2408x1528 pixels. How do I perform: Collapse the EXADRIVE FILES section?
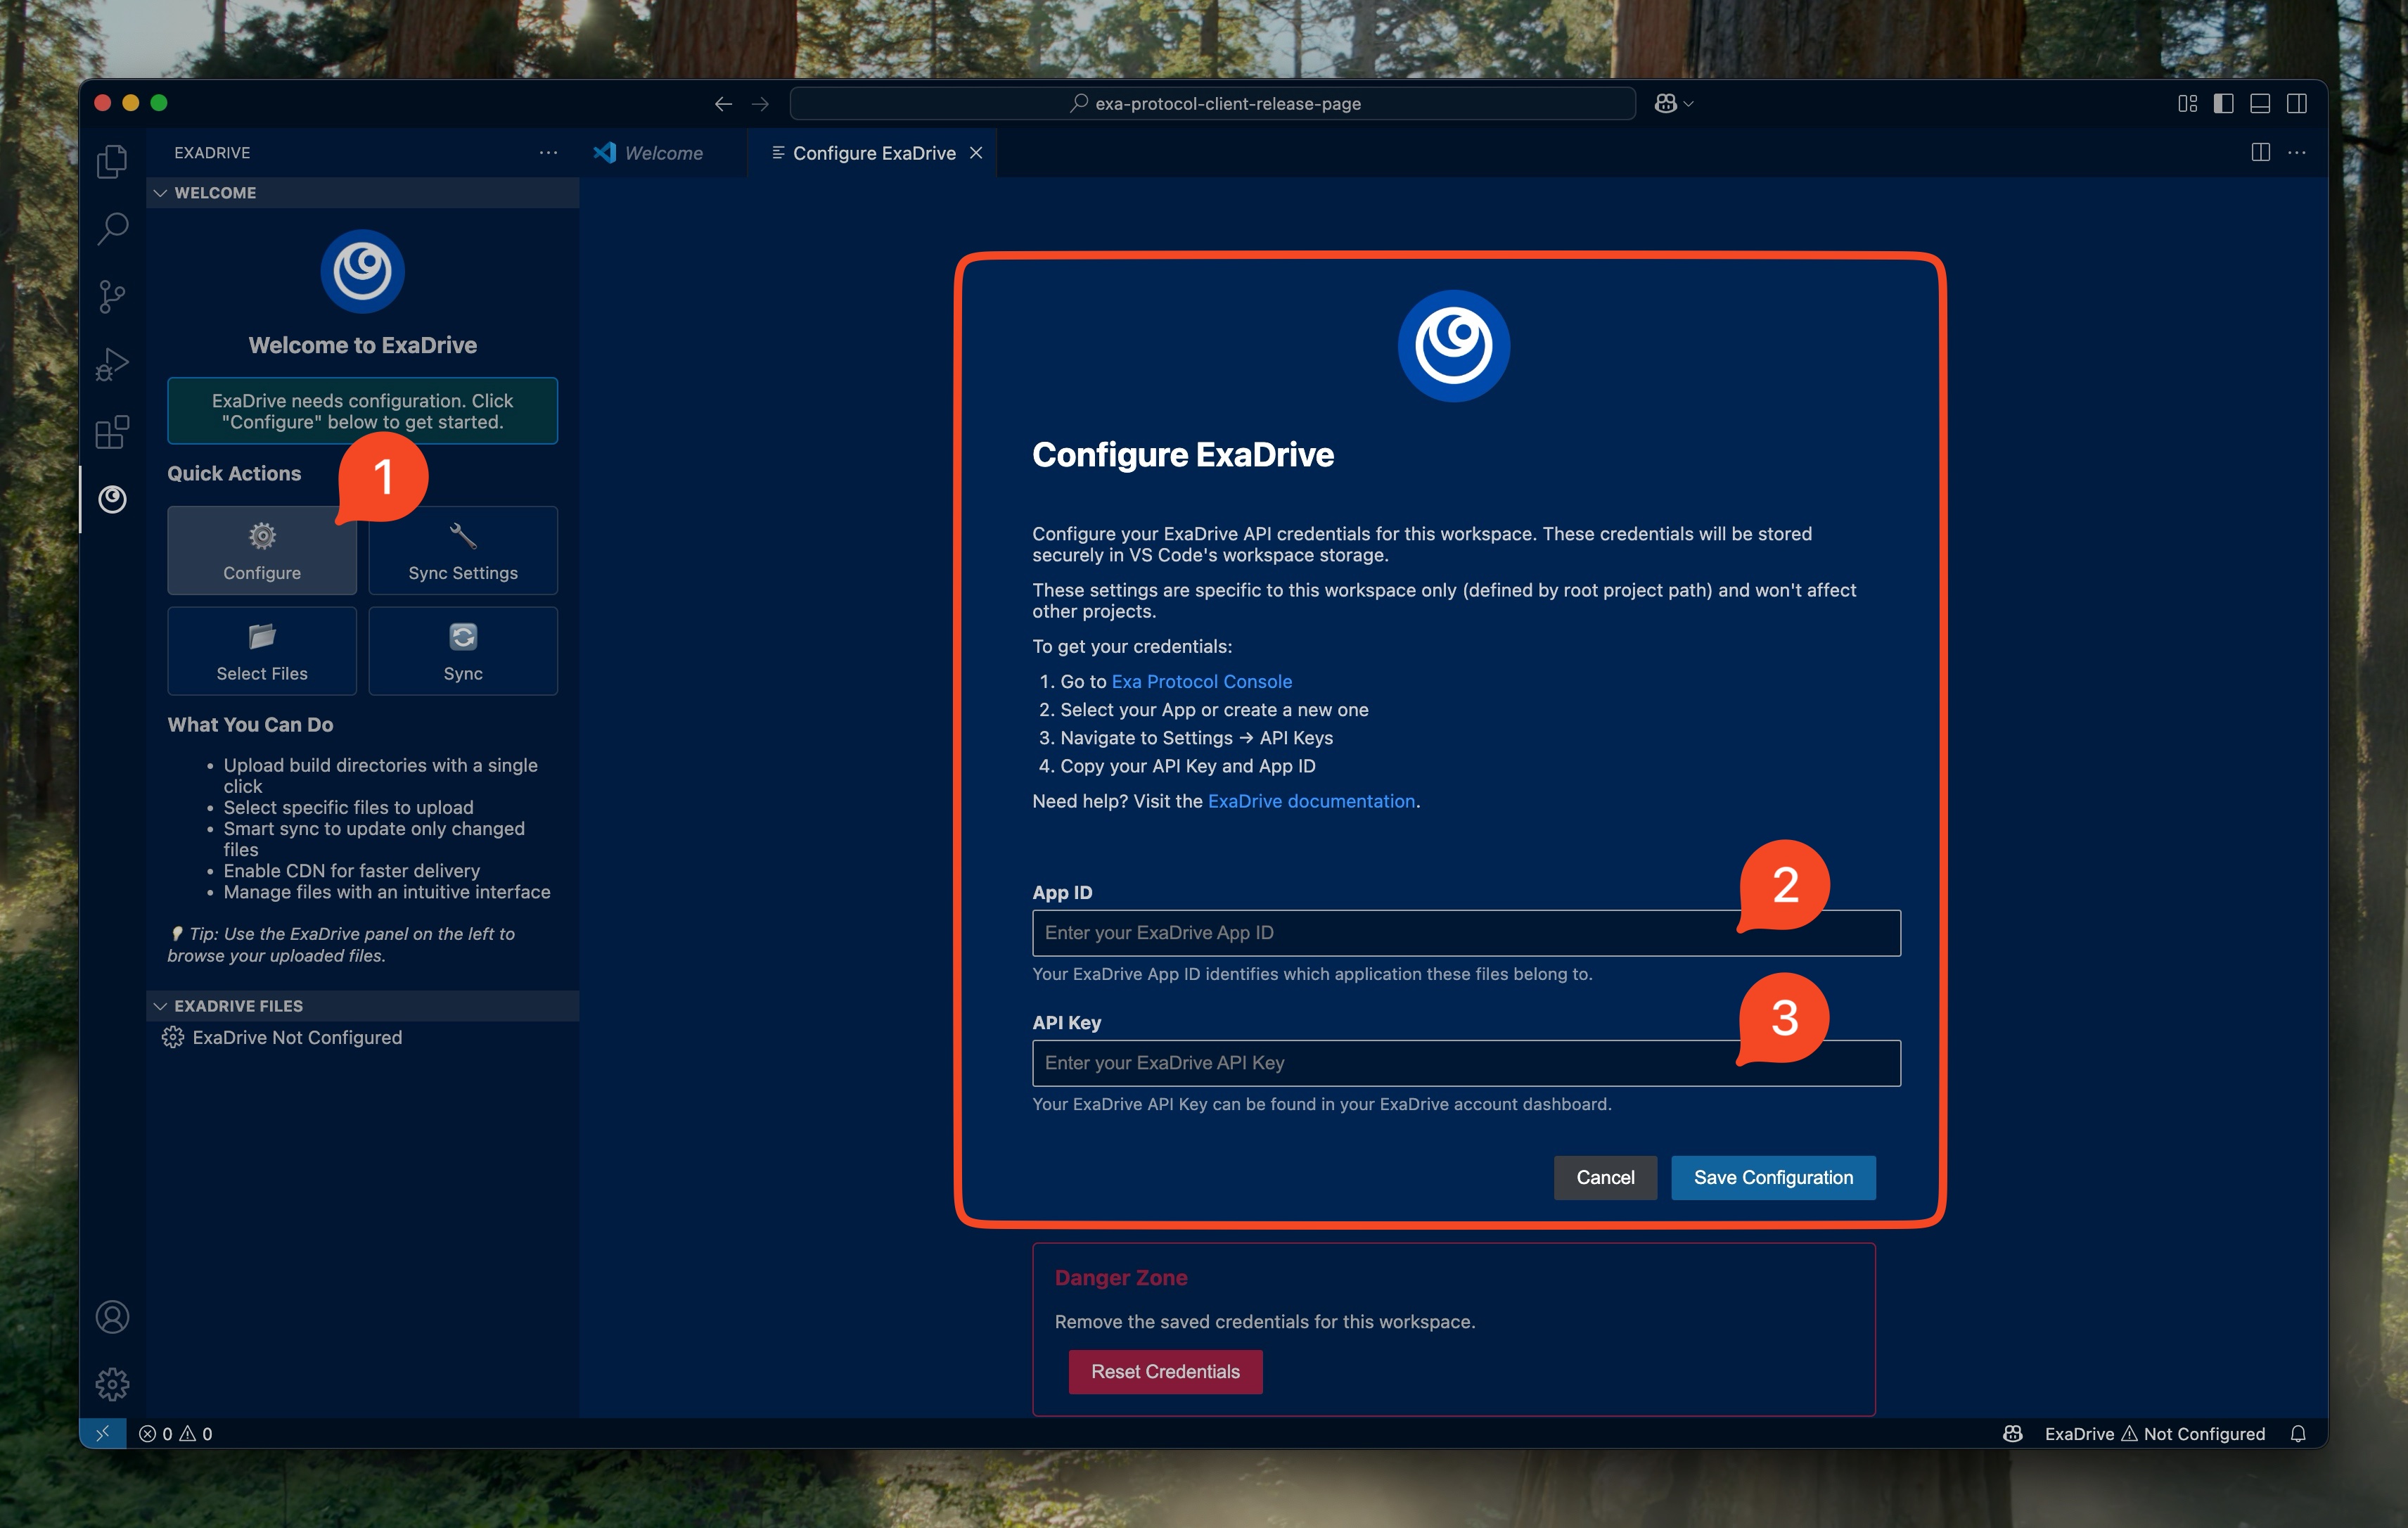click(362, 1005)
